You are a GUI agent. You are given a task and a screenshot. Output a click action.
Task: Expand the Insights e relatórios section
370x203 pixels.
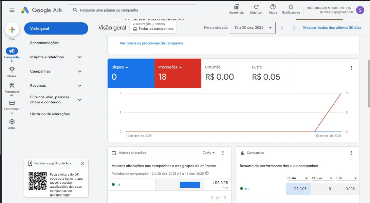point(80,57)
